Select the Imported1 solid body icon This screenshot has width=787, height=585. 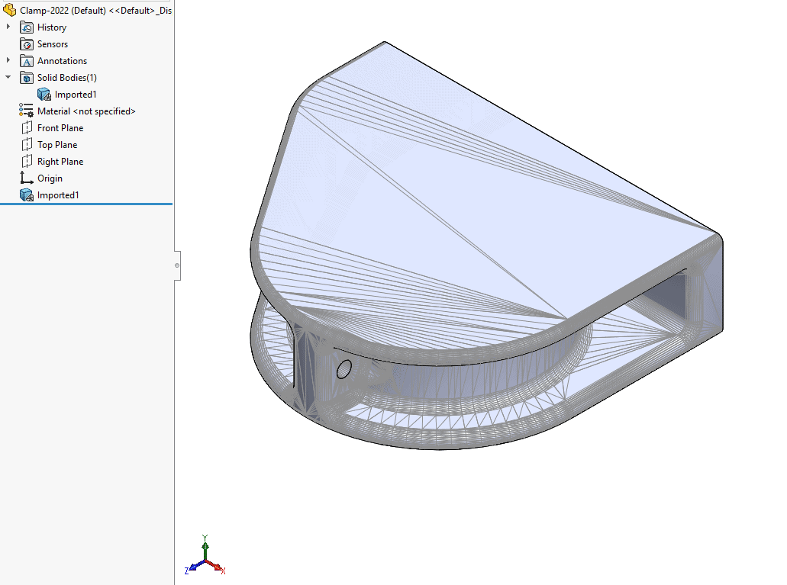click(44, 94)
